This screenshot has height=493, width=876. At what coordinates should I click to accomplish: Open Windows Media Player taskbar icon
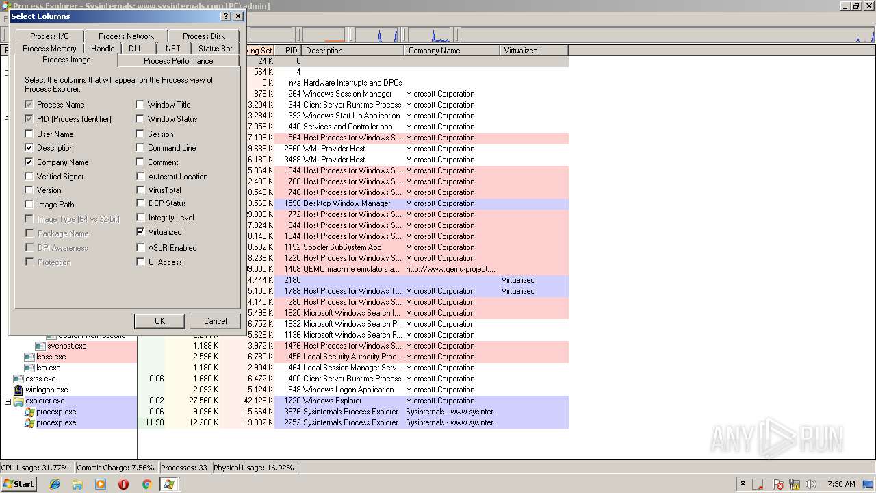coord(101,484)
